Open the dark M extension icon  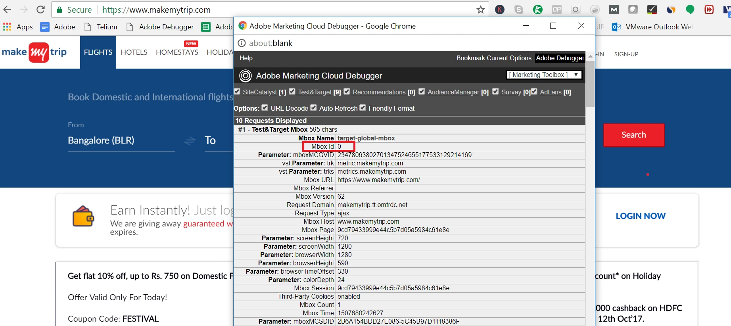(x=614, y=10)
